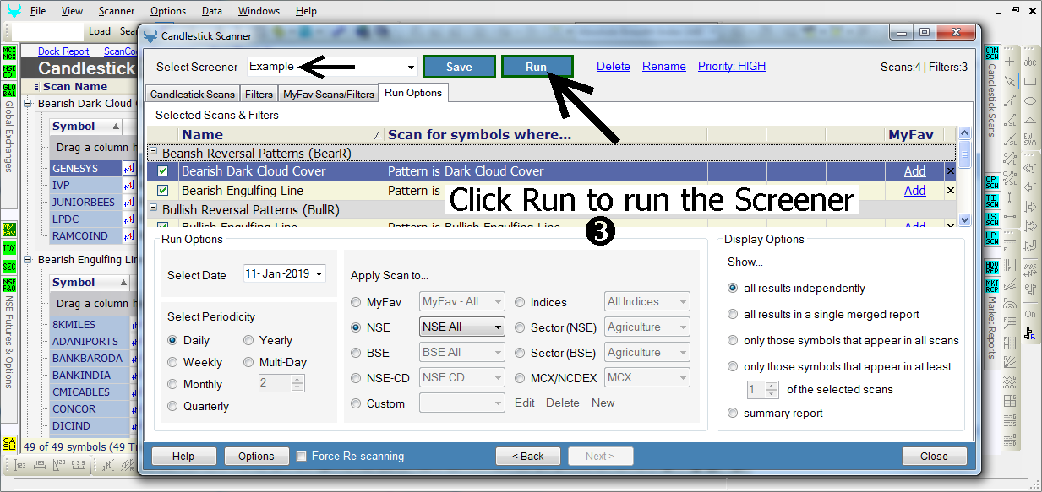Open the MKT REP market reports icon
This screenshot has height=492, width=1042.
pyautogui.click(x=992, y=285)
